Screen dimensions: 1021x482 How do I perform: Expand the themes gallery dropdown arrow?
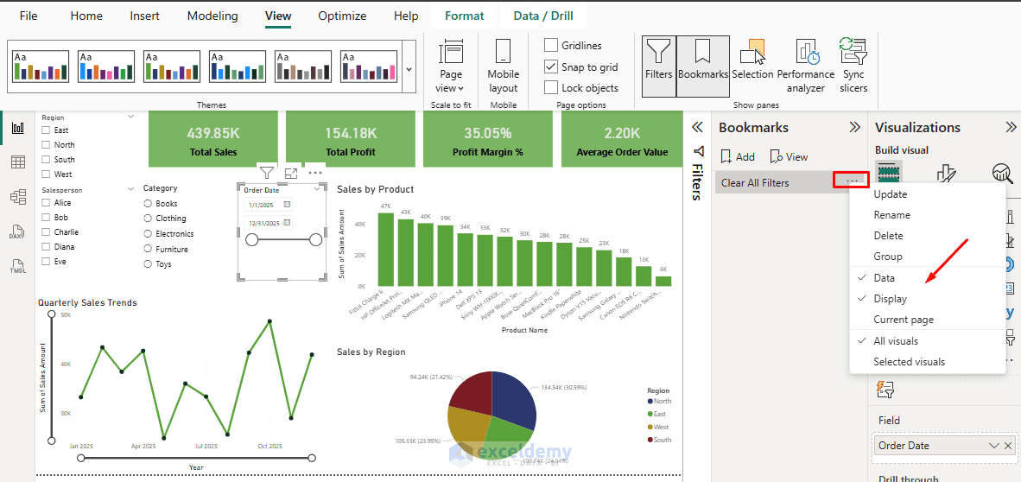409,68
